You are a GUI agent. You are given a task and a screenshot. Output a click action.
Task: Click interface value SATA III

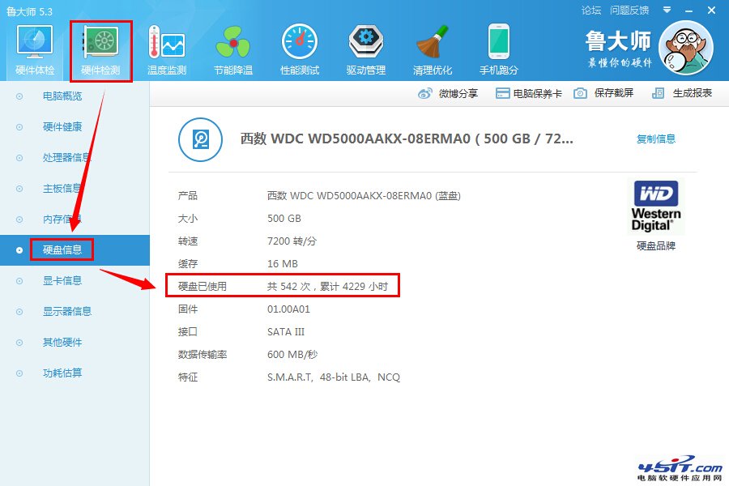pyautogui.click(x=285, y=331)
